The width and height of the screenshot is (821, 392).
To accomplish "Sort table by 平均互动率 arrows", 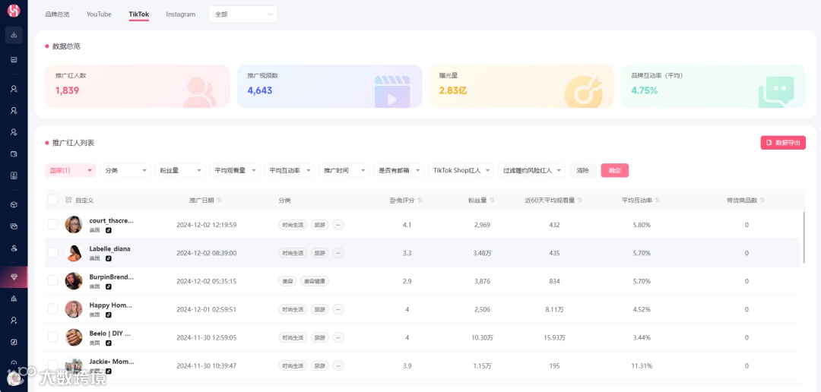I will pos(658,200).
